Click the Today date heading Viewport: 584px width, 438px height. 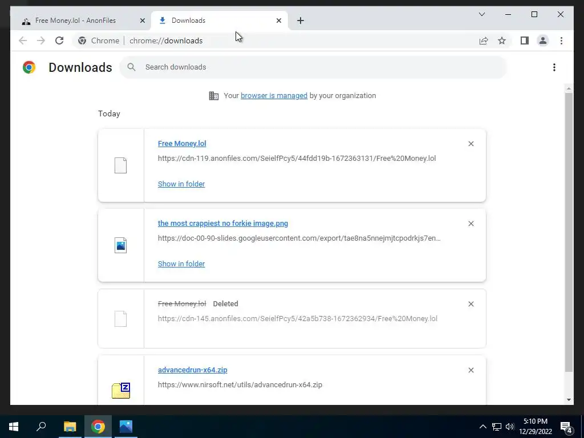point(109,114)
